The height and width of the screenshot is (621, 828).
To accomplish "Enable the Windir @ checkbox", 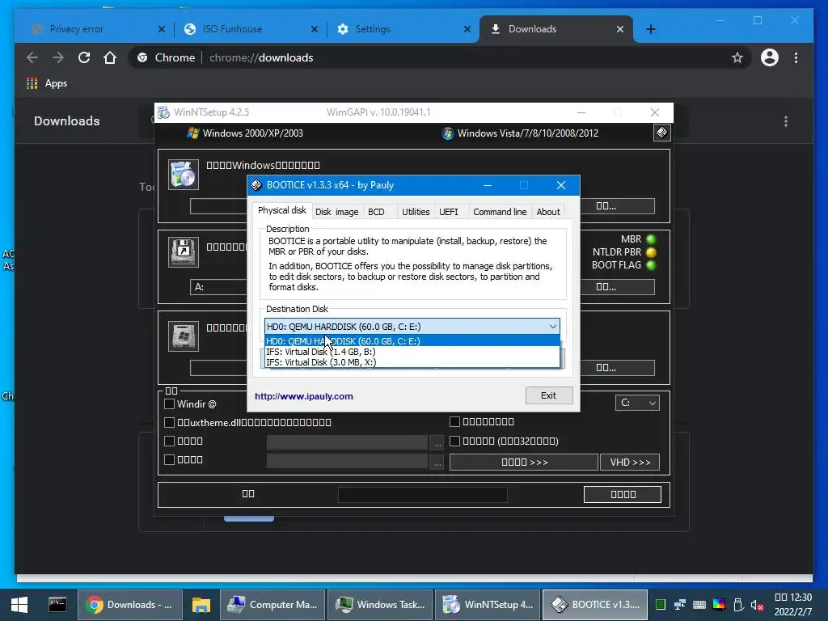I will [170, 404].
